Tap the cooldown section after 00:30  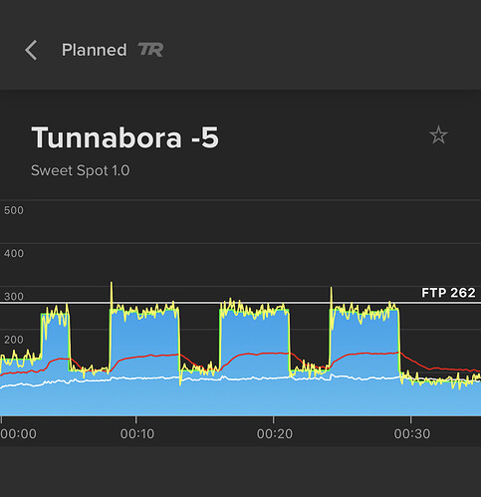tap(440, 396)
